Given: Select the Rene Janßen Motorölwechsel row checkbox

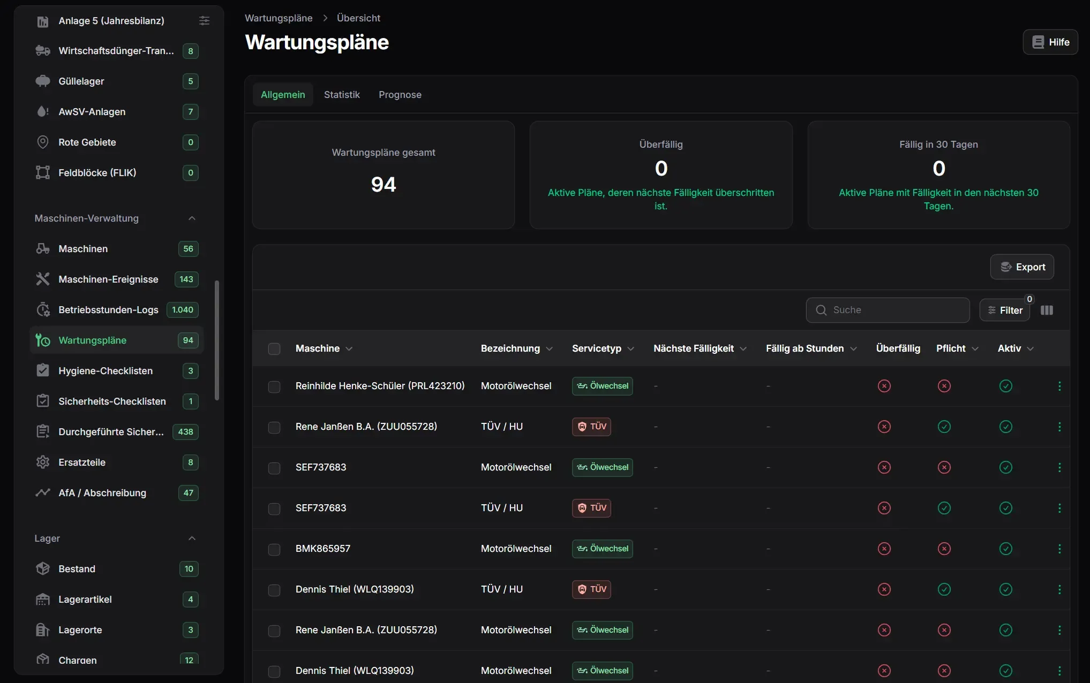Looking at the screenshot, I should click(274, 631).
